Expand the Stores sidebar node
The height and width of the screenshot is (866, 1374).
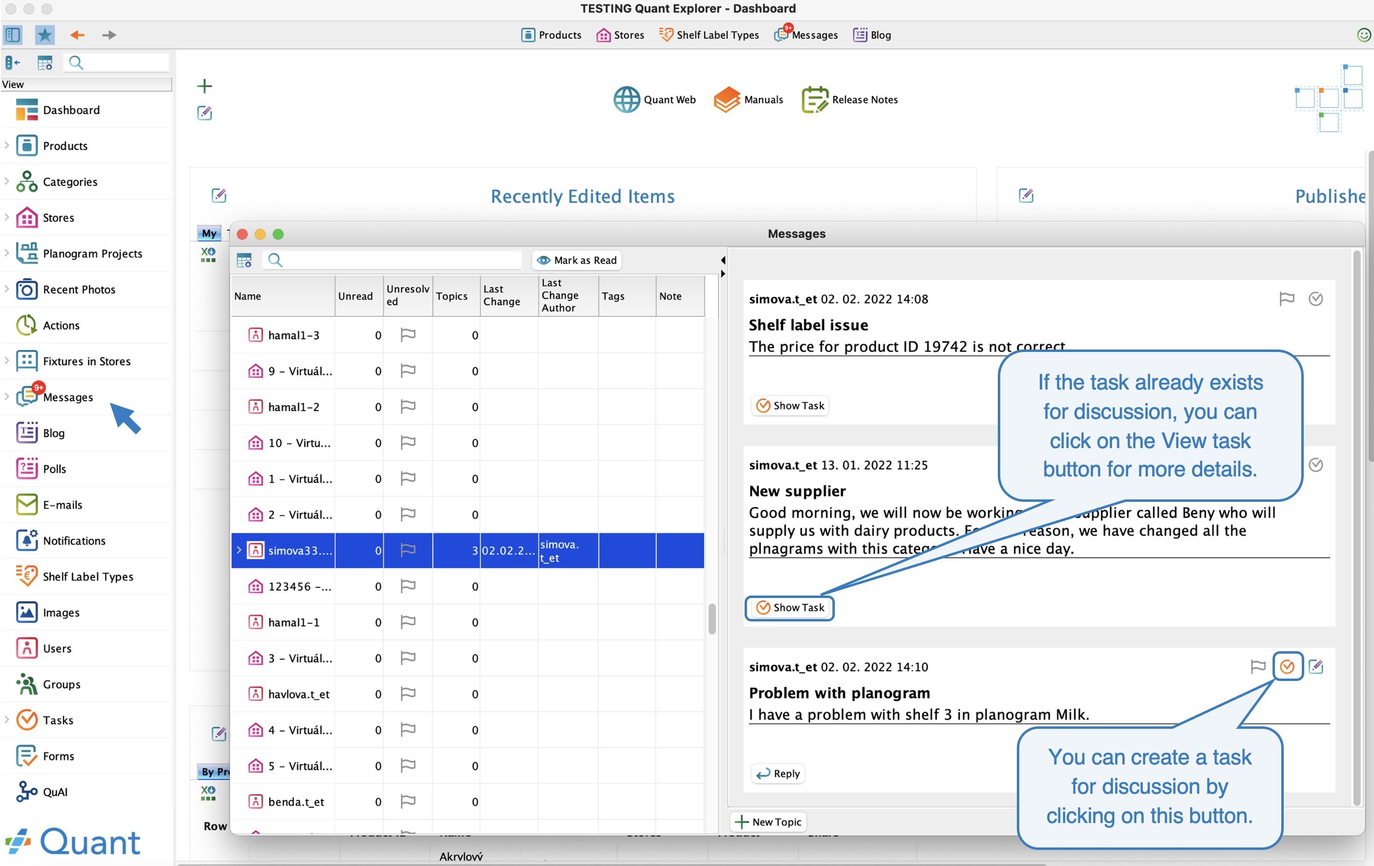(6, 218)
